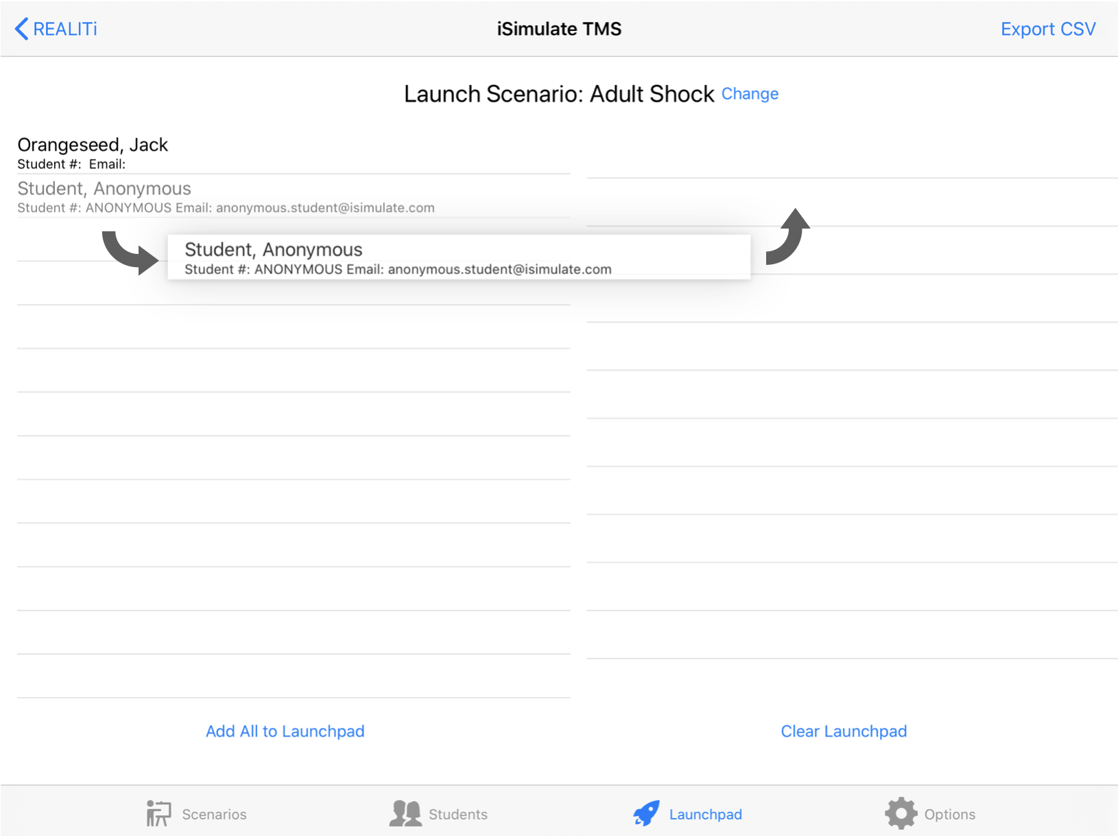The image size is (1118, 836).
Task: Switch to the Students tab label
Action: (x=457, y=815)
